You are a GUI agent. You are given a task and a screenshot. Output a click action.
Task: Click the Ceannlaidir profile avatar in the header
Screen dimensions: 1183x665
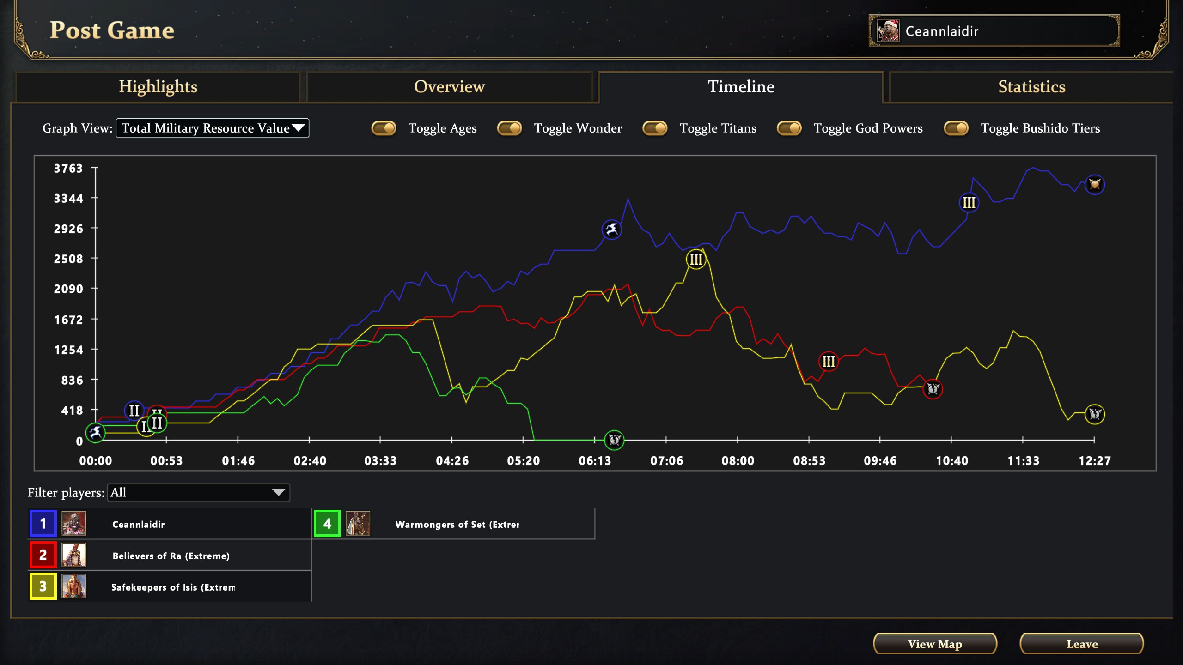[888, 31]
